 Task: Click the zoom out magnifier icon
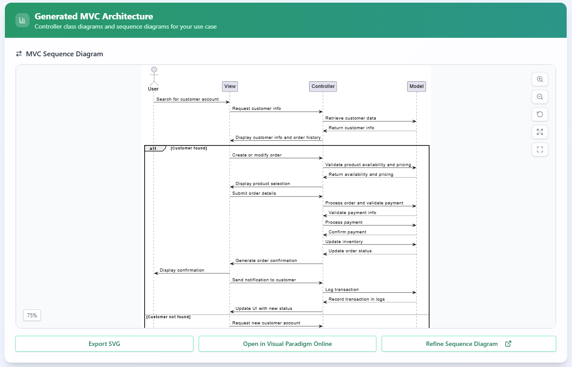pyautogui.click(x=539, y=97)
